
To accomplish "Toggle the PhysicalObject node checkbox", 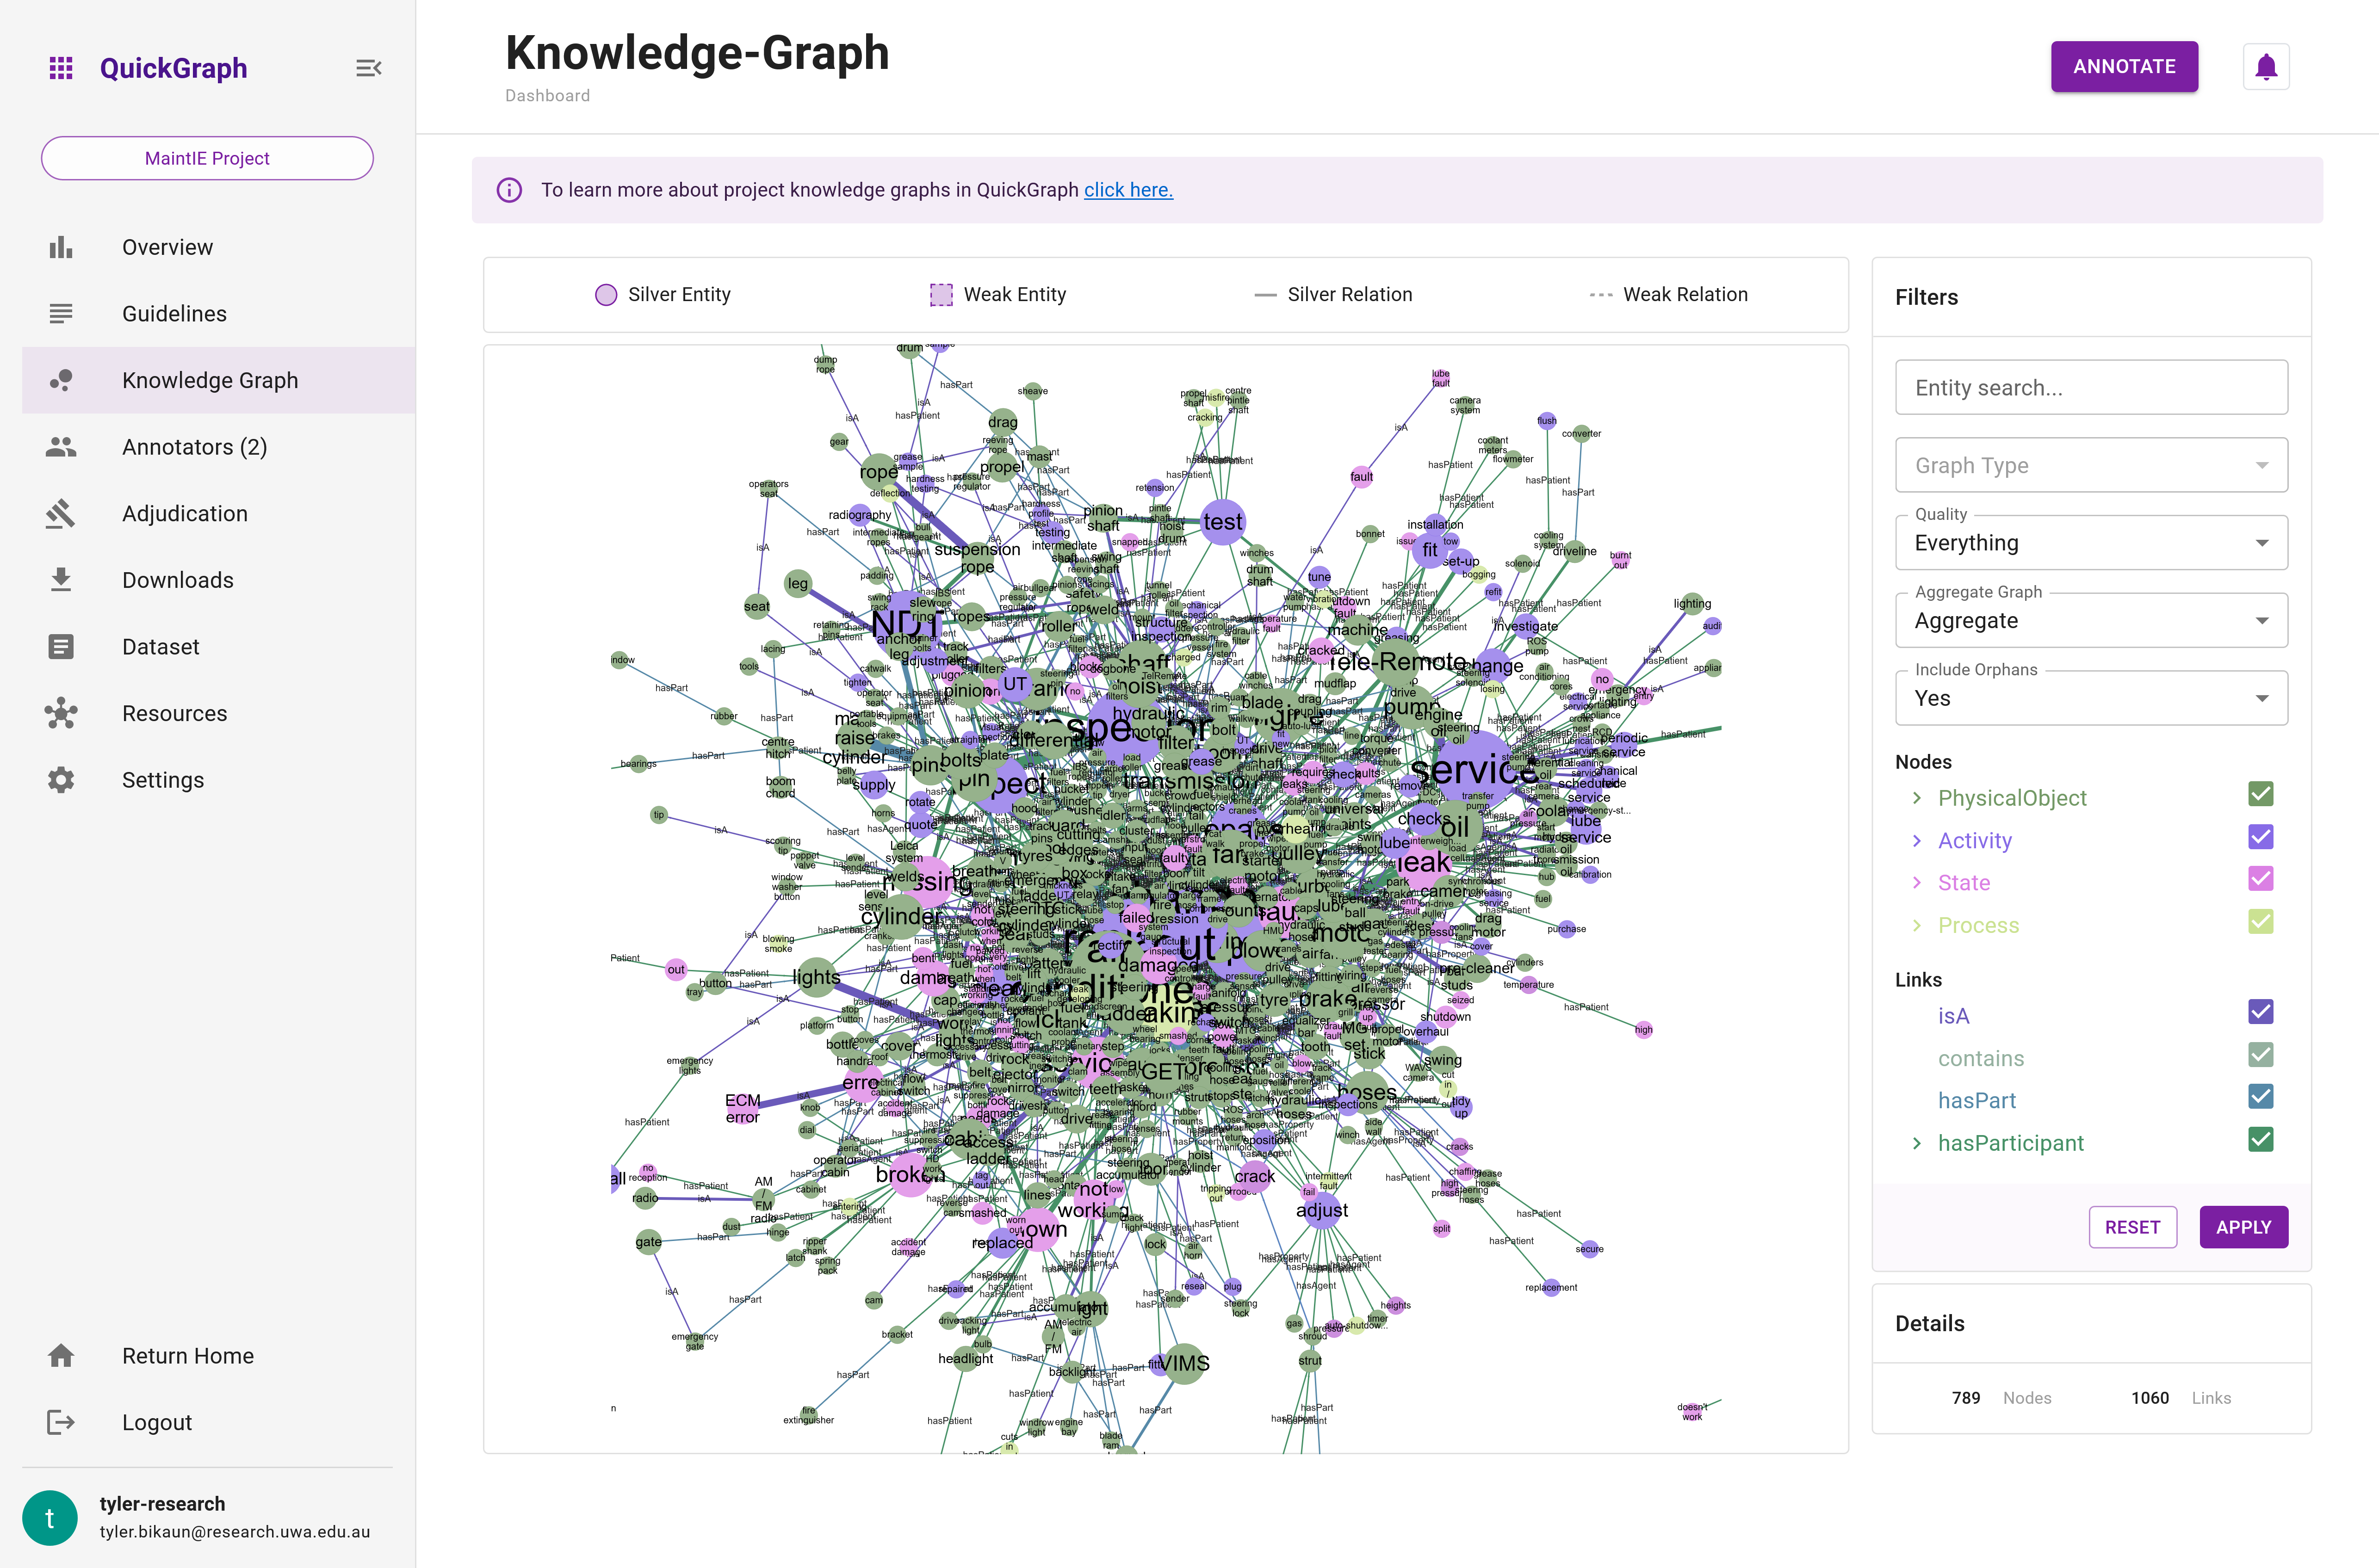I will point(2261,798).
